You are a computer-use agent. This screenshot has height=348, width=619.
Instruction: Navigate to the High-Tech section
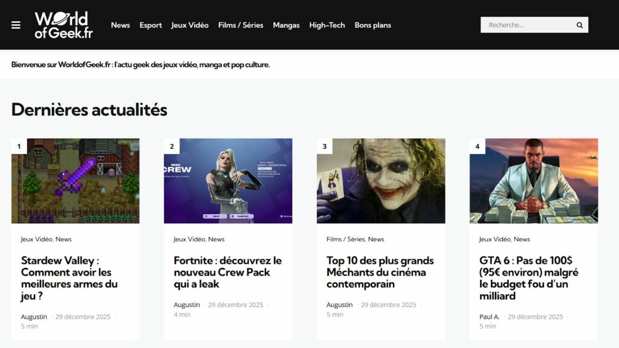coord(327,25)
